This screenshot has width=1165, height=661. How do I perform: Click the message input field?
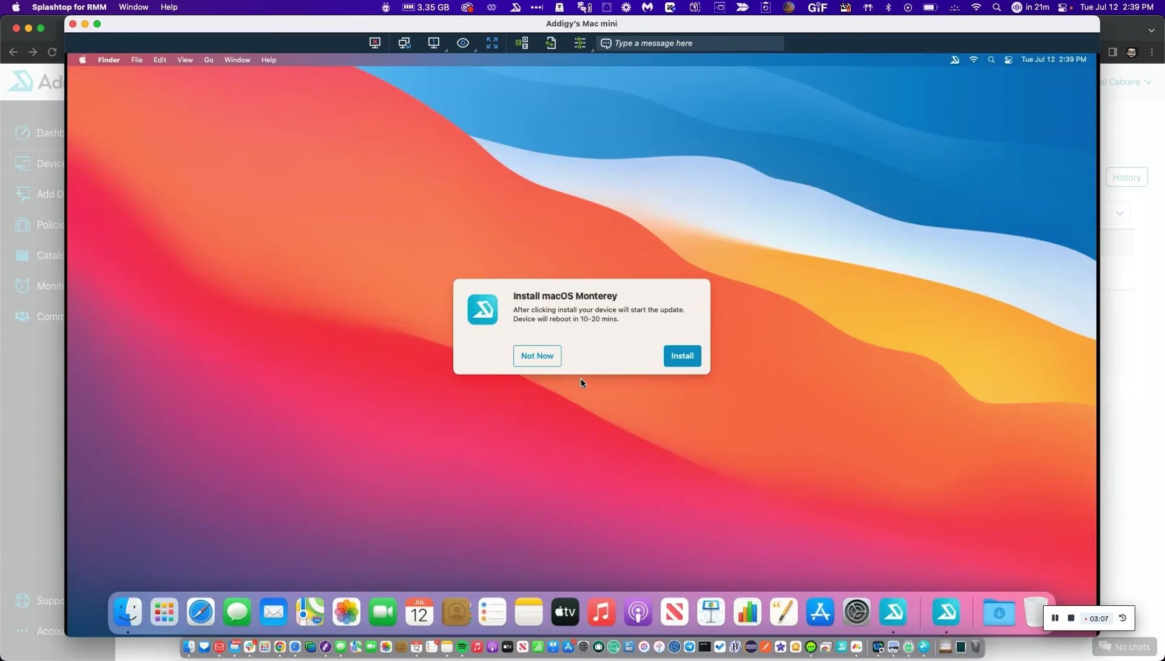[x=690, y=43]
